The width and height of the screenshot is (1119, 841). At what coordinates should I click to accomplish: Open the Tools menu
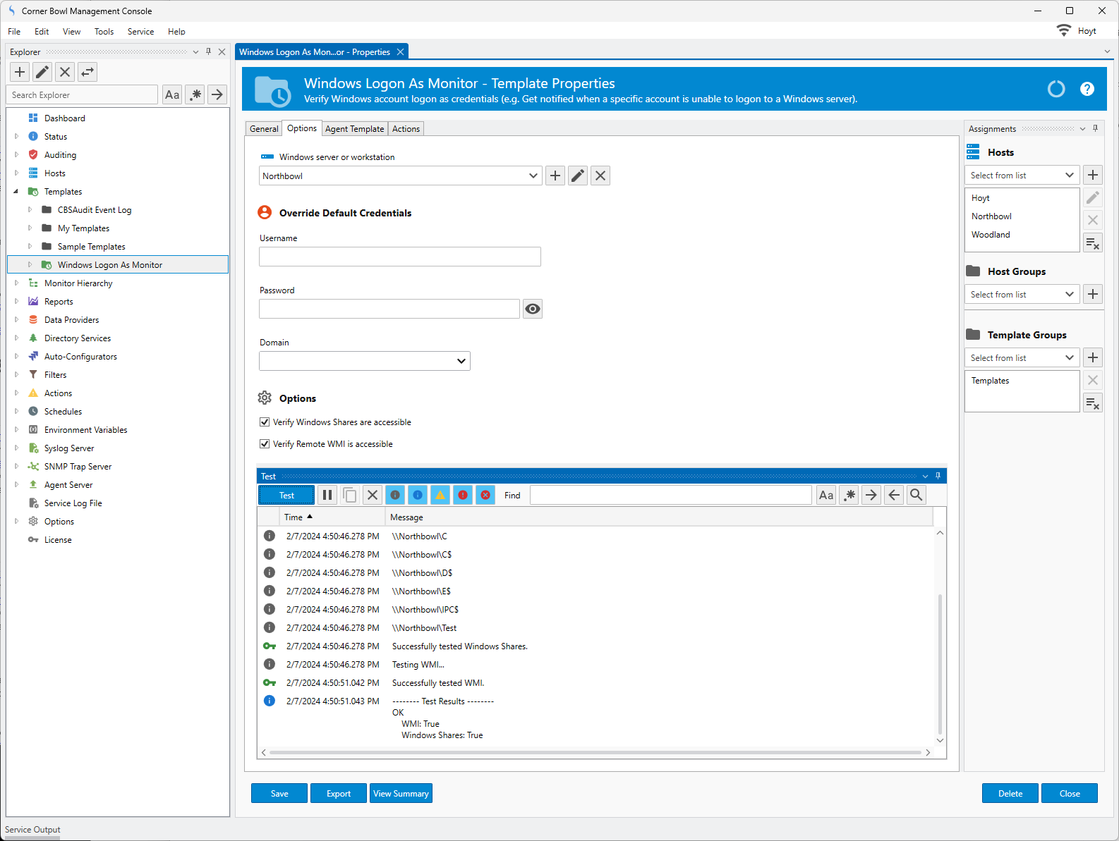[104, 32]
